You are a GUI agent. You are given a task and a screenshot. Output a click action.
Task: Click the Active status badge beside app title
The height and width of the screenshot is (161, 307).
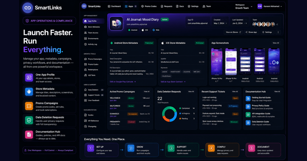[x=165, y=19]
